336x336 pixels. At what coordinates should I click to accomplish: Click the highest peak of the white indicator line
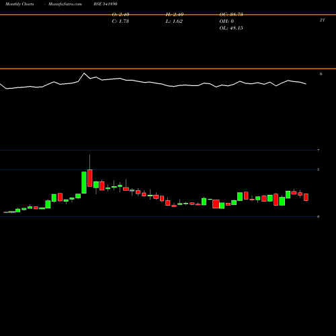click(x=84, y=73)
